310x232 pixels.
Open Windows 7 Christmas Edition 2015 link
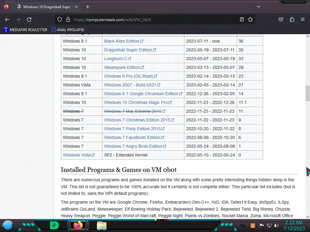[x=139, y=120]
